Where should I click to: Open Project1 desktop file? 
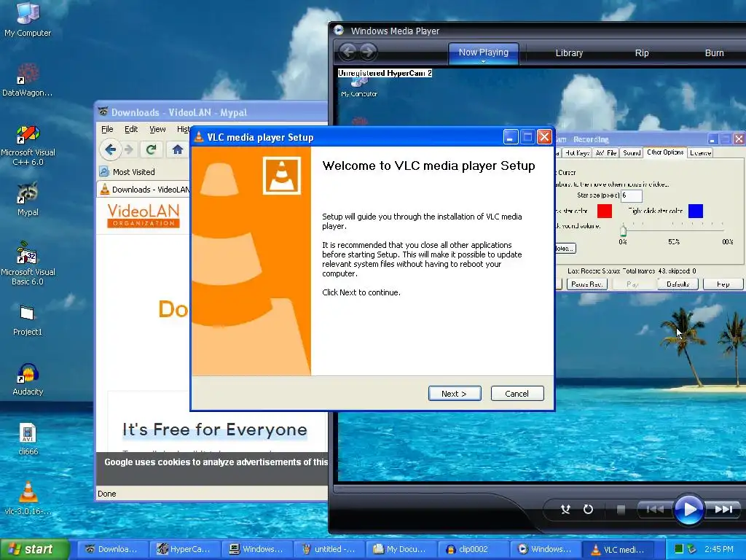point(28,320)
